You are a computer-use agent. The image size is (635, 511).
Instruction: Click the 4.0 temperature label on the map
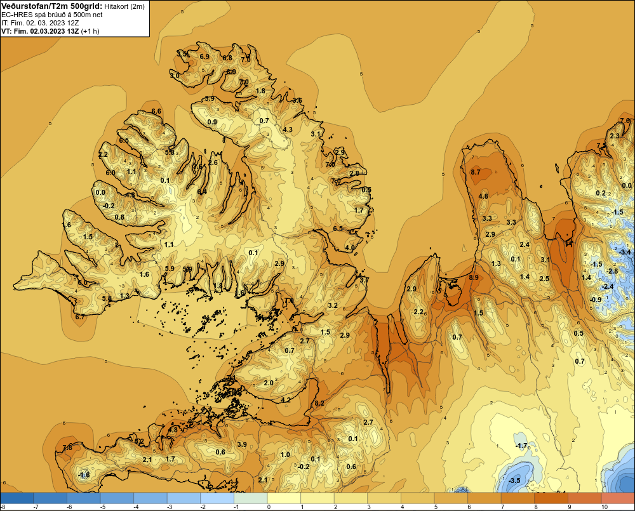click(x=349, y=248)
